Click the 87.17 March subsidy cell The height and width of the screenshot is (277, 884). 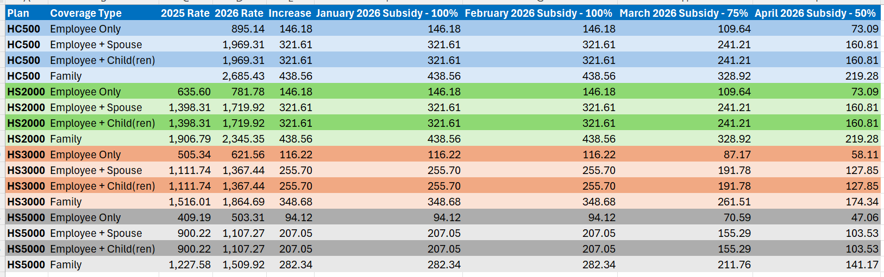[737, 154]
